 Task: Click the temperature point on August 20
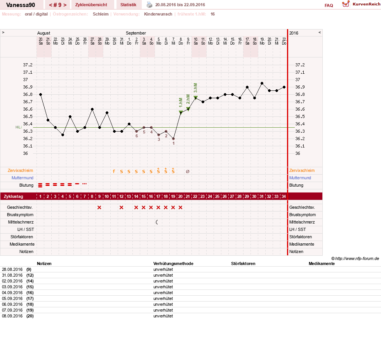40,94
